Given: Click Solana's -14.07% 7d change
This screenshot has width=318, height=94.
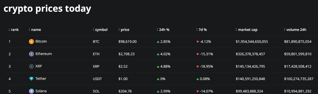Looking at the screenshot, I should 205,91.
